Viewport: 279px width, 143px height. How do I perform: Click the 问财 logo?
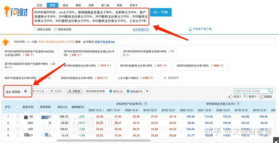(x=16, y=11)
